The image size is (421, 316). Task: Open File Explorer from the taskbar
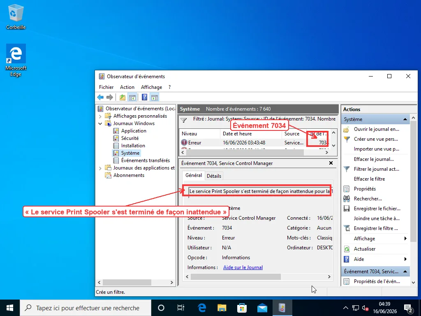(x=222, y=308)
